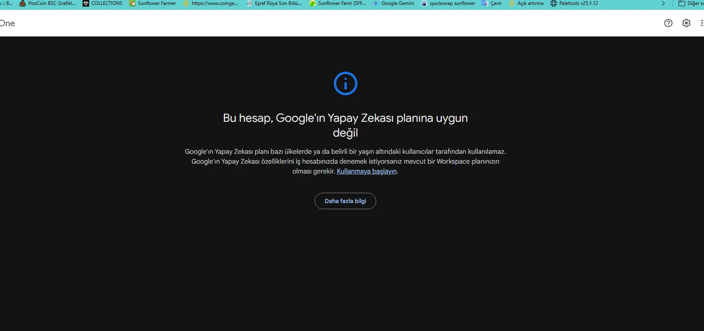Open the settings gear icon
Image resolution: width=704 pixels, height=331 pixels.
(686, 23)
